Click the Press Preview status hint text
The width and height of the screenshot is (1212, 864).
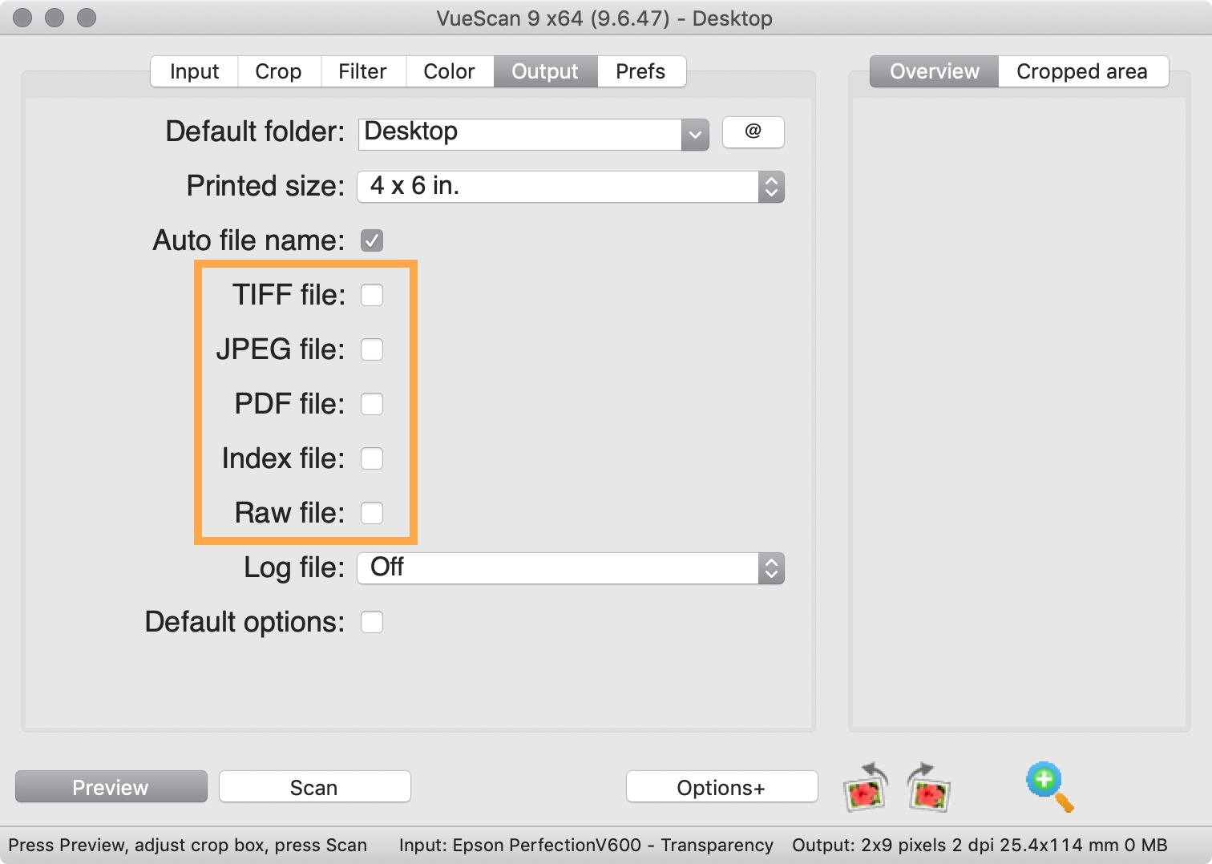(x=188, y=845)
